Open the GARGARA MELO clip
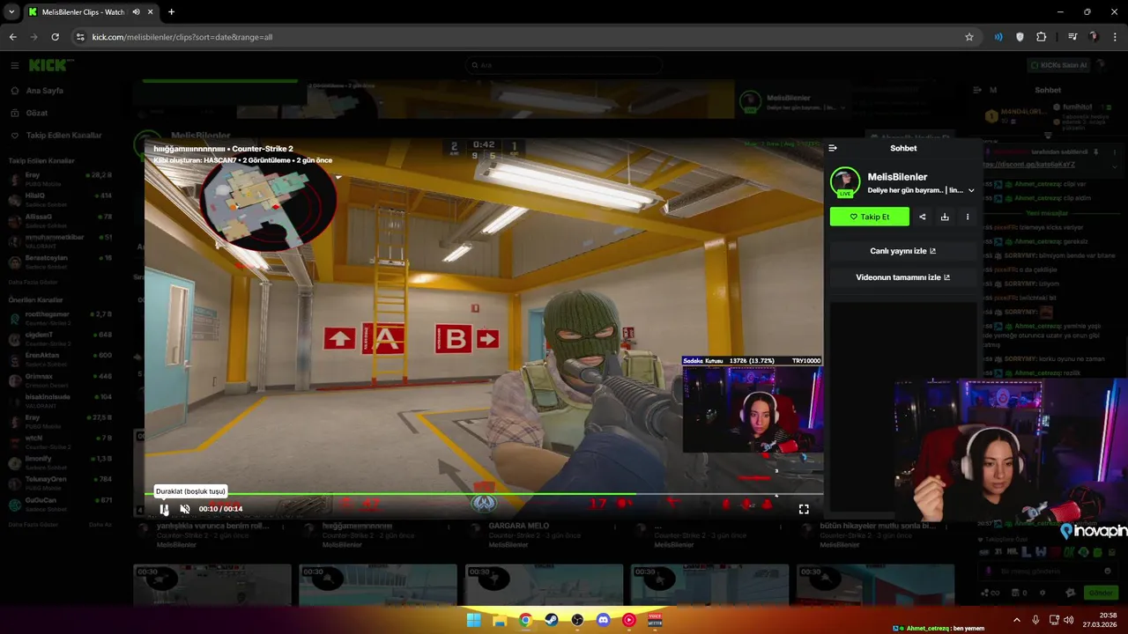The width and height of the screenshot is (1128, 634). click(519, 526)
